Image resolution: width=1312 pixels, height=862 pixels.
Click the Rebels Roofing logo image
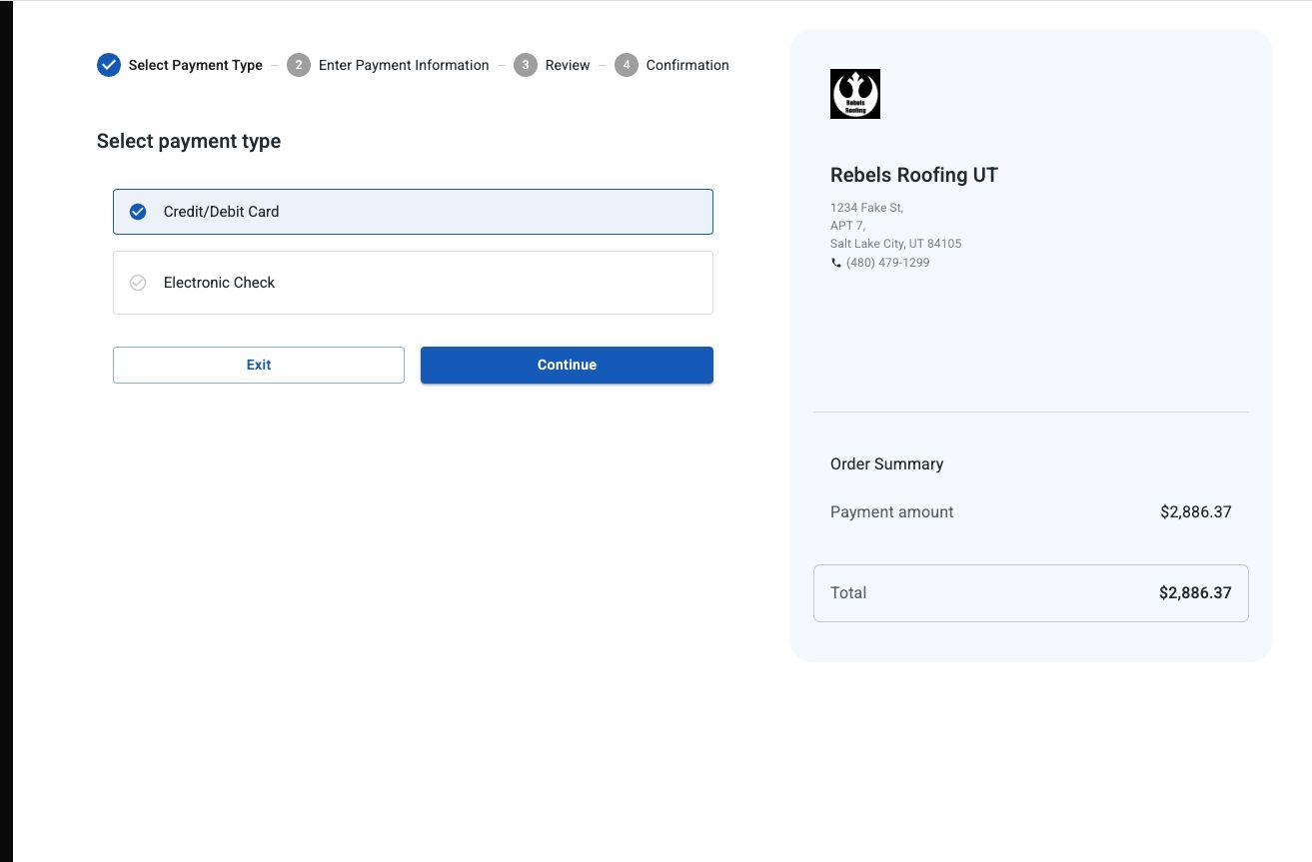(854, 94)
